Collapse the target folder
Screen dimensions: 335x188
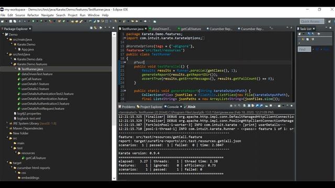[7, 162]
